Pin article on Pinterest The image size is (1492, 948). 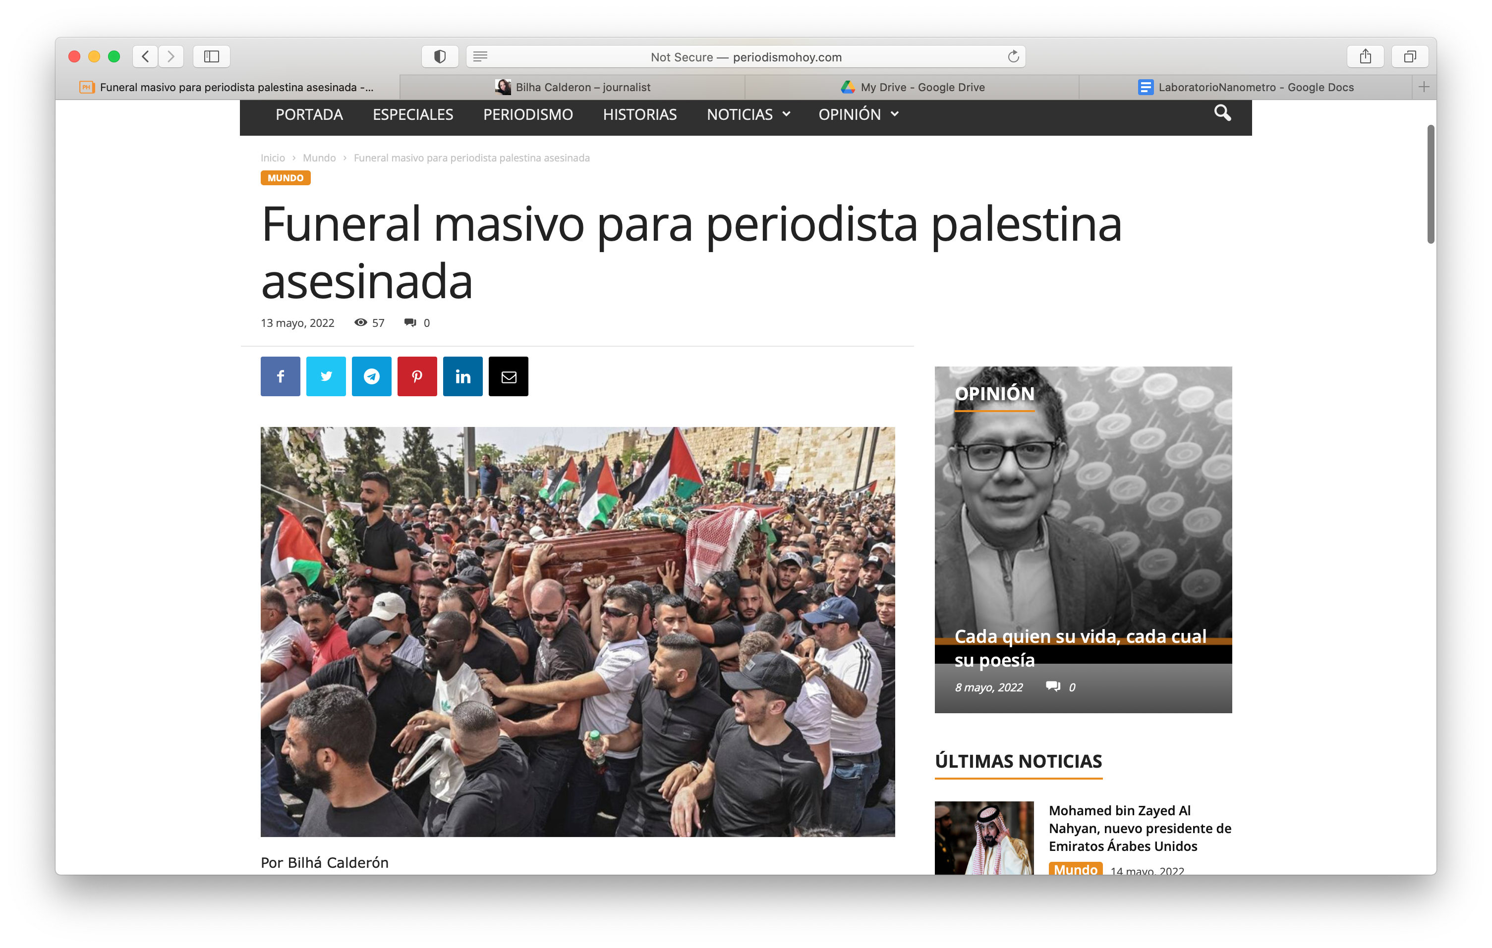[417, 376]
